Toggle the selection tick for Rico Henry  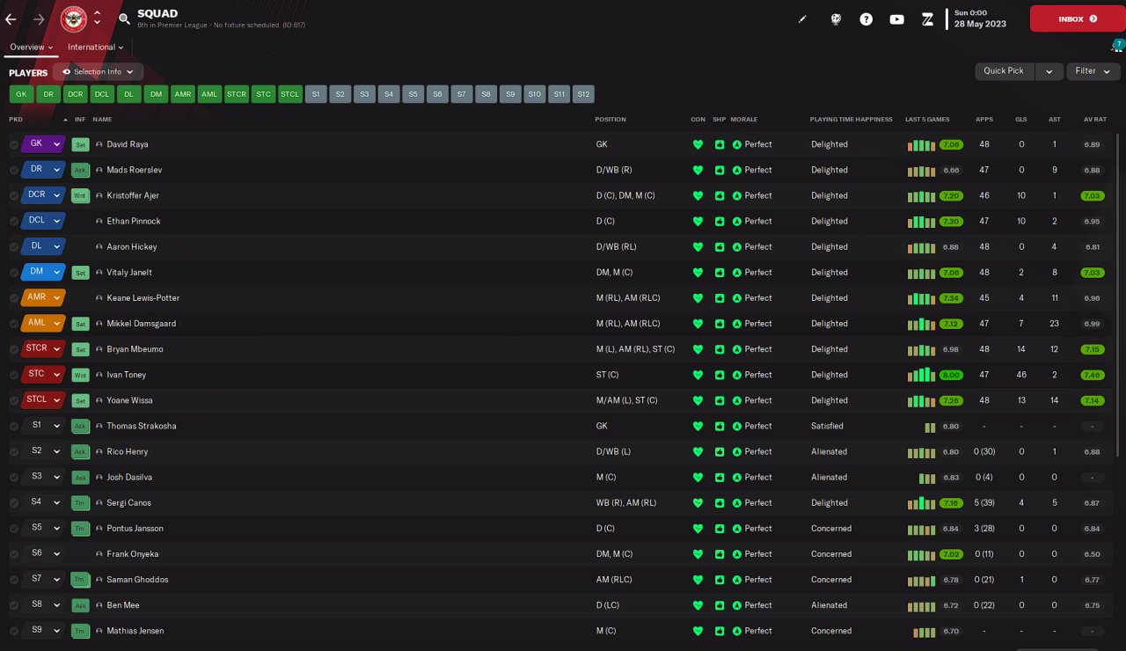[14, 451]
